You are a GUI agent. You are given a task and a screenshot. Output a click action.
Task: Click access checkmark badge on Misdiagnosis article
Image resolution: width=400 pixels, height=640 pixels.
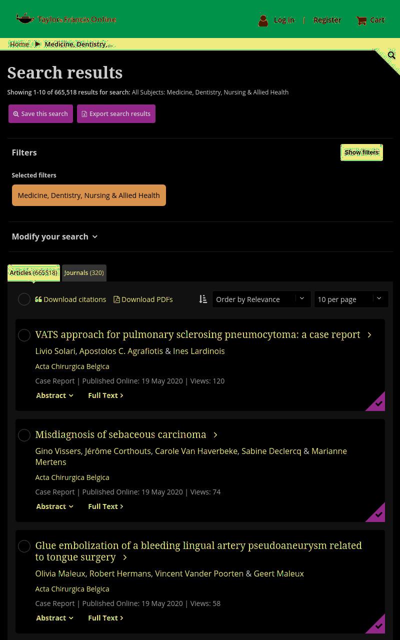click(378, 514)
